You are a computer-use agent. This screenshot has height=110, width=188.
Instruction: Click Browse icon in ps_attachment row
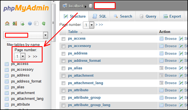[161, 76]
